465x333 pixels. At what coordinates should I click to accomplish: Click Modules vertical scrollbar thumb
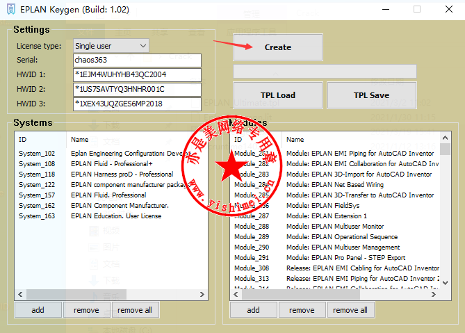(x=445, y=149)
